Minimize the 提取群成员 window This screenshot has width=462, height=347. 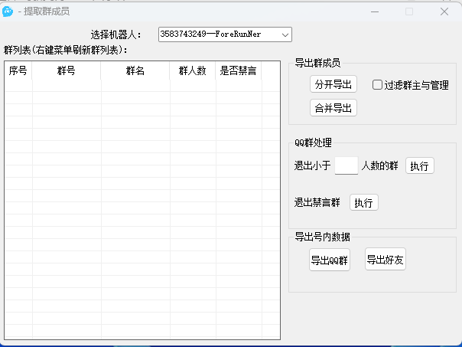pos(374,11)
